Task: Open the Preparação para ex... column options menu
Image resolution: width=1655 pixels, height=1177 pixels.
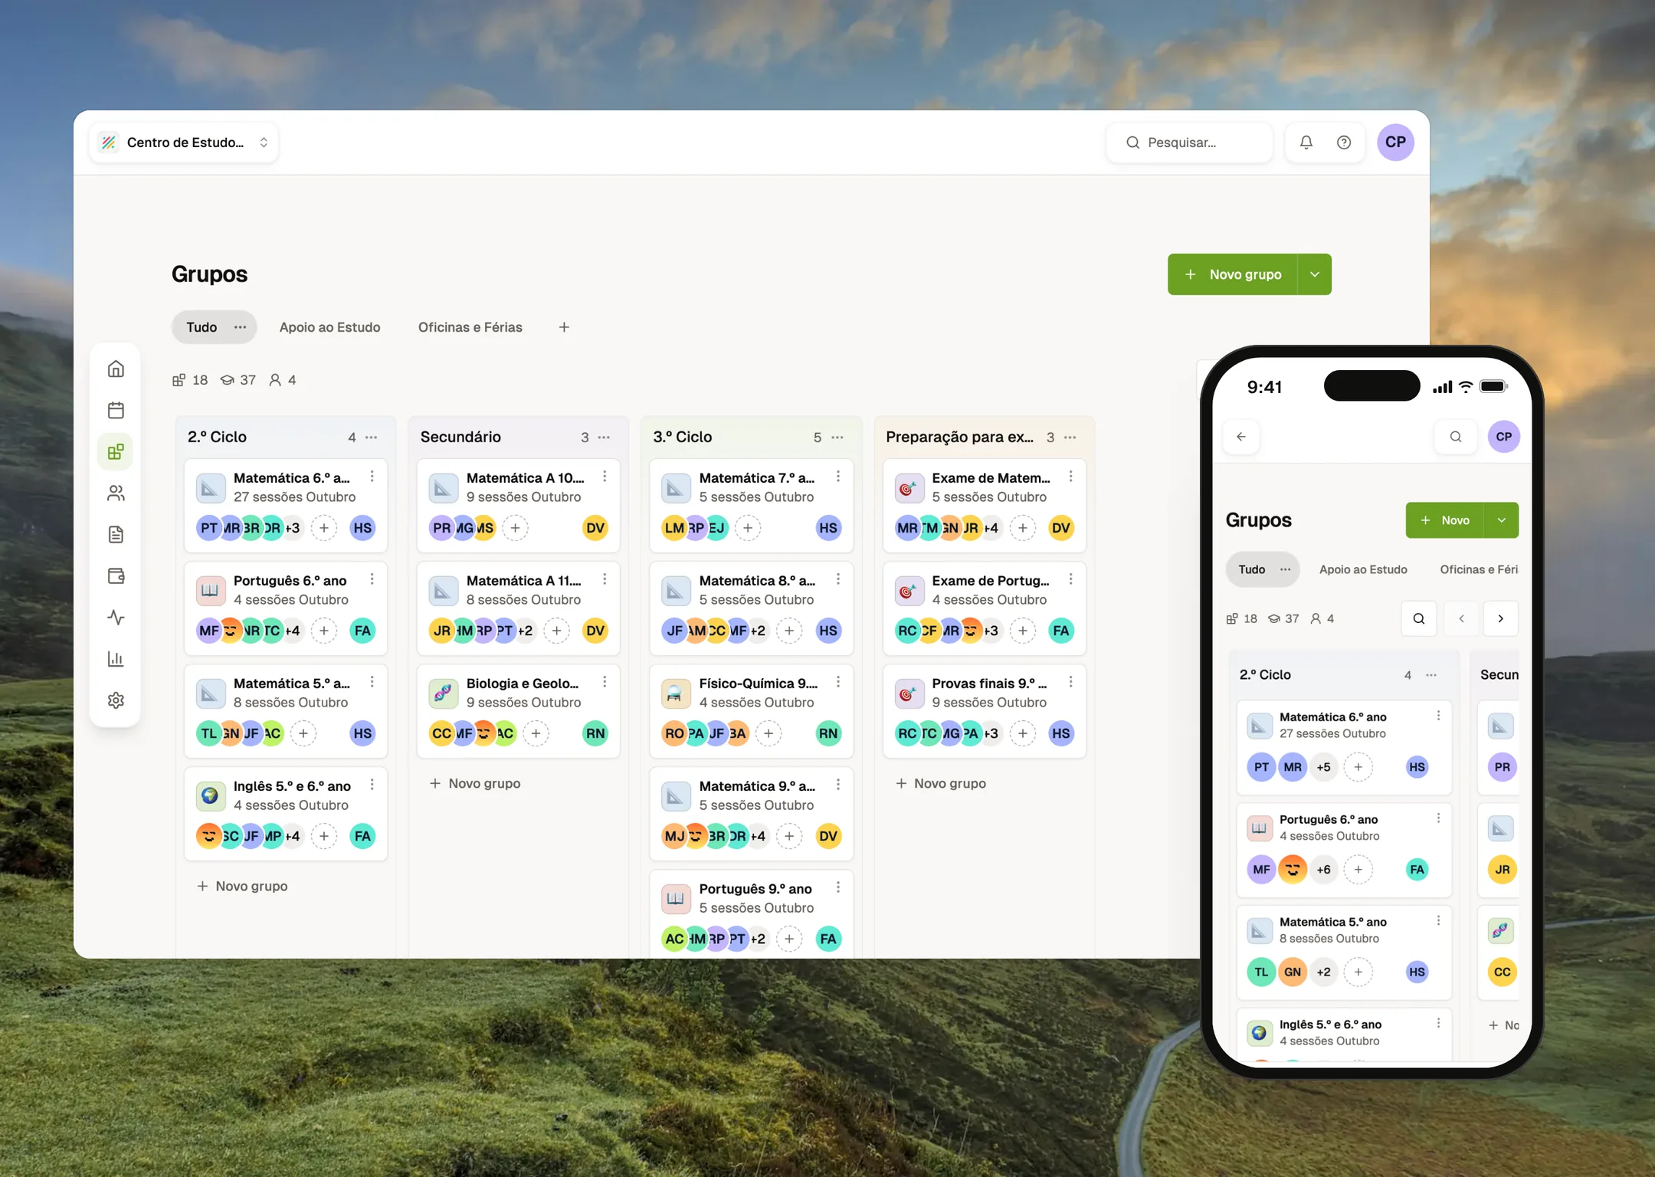Action: (1070, 437)
